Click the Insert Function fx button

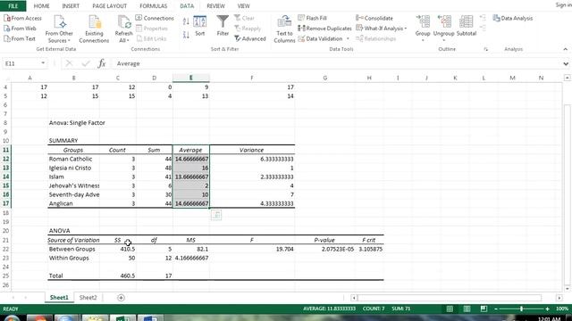coord(101,63)
